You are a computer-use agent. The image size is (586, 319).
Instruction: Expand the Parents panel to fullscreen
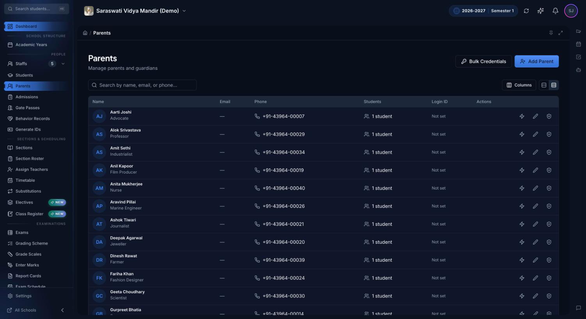coord(560,33)
